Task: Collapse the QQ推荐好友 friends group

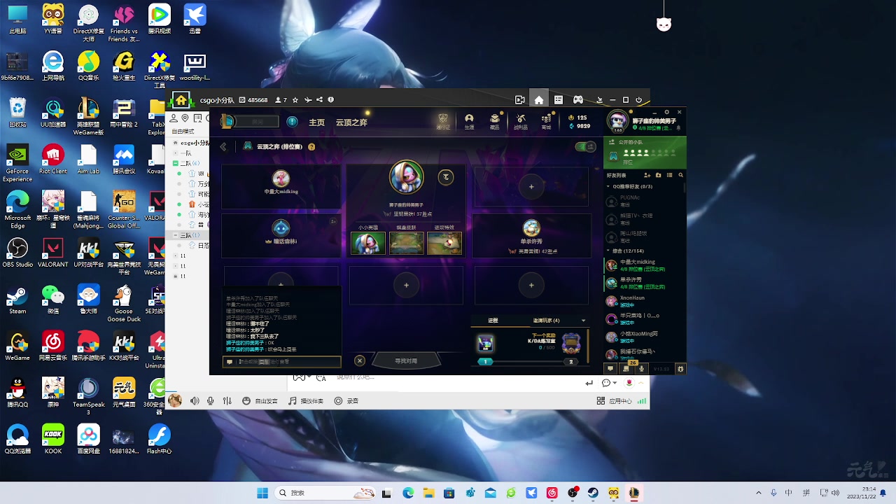Action: (608, 187)
